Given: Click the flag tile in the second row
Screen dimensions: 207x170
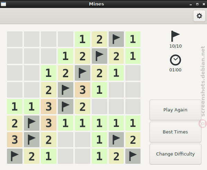Looking at the screenshot, I should point(99,56).
